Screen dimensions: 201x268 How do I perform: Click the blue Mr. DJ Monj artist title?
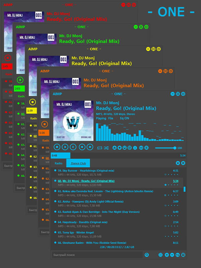(108, 103)
